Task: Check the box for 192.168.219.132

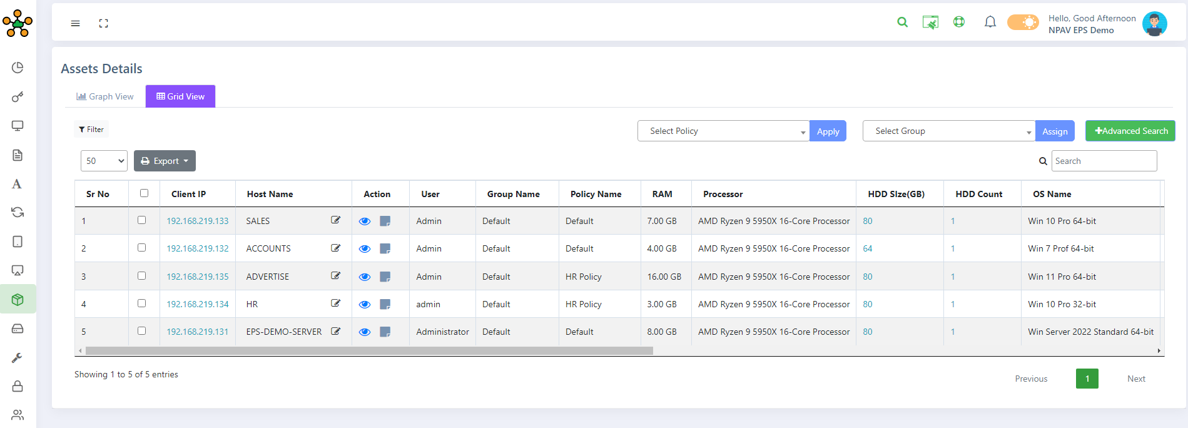Action: click(x=142, y=248)
